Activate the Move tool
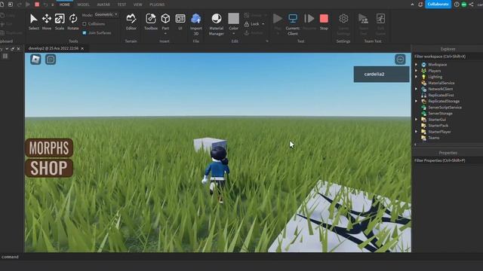The image size is (483, 271). 47,22
